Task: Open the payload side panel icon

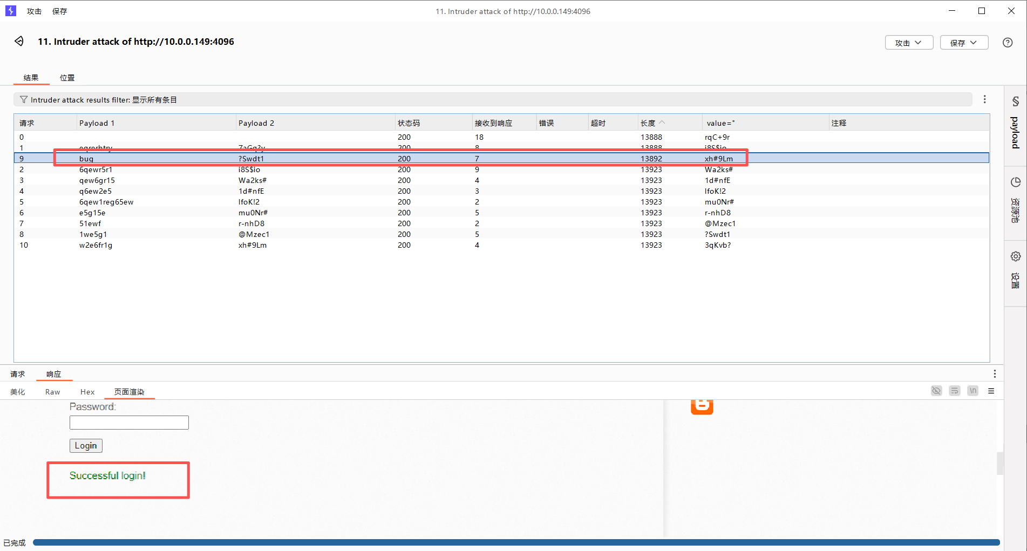Action: coord(1015,101)
